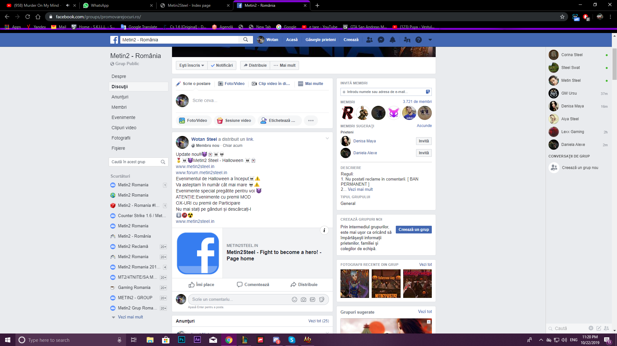The width and height of the screenshot is (617, 346).
Task: Close the suggested groups ad
Action: point(429,322)
